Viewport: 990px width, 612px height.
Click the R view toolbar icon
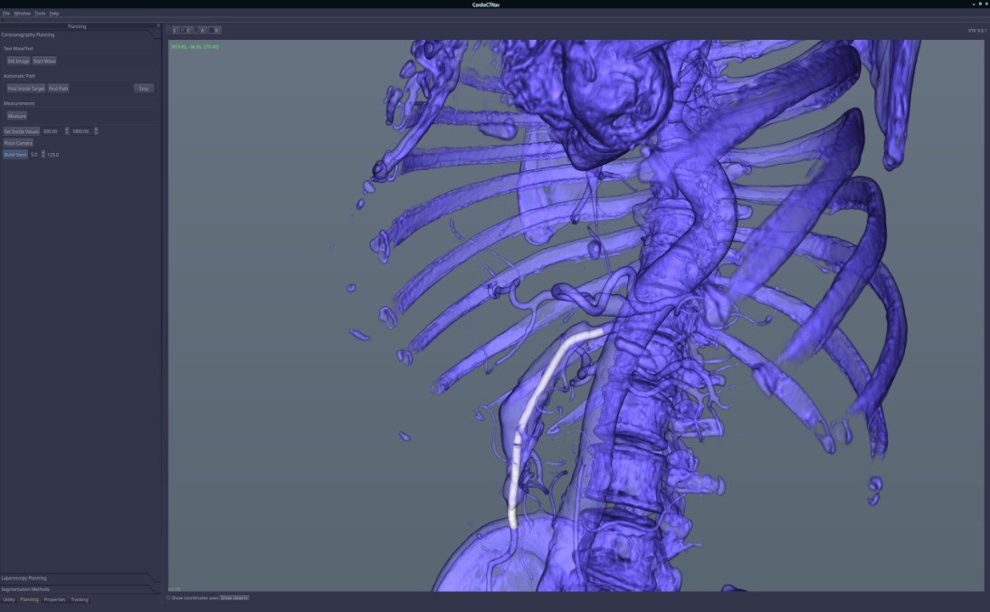pyautogui.click(x=215, y=30)
